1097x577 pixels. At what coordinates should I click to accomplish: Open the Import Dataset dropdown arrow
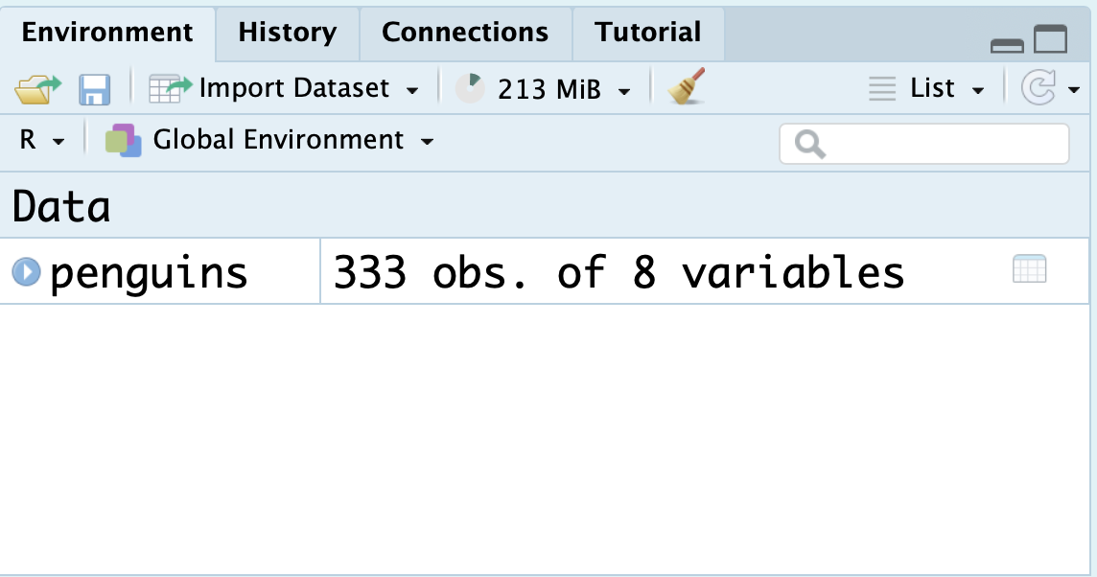coord(412,90)
